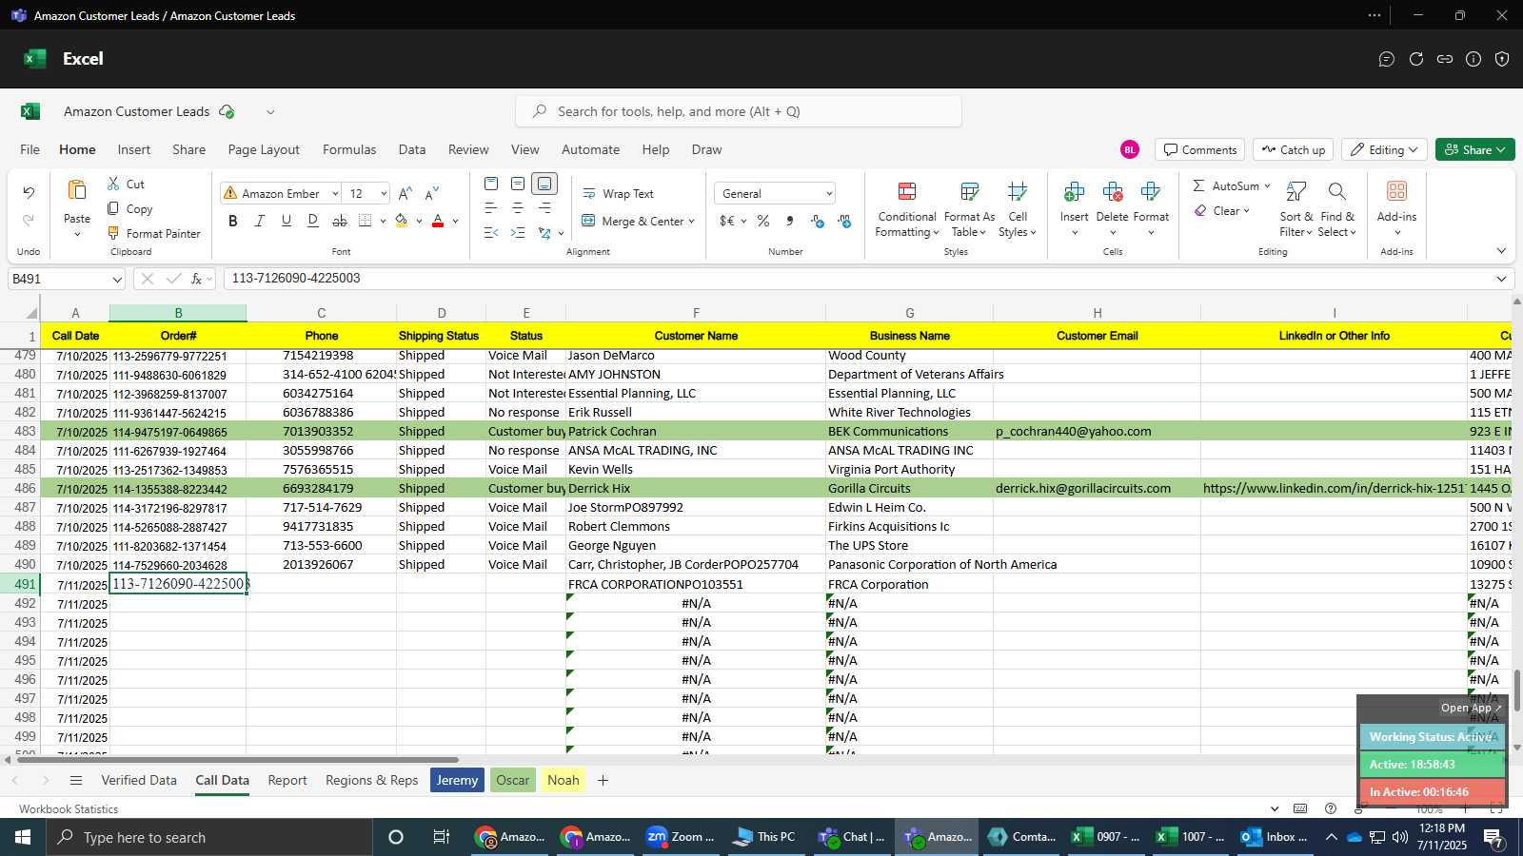Image resolution: width=1523 pixels, height=856 pixels.
Task: Open the Jeremy sheet tab
Action: 457,780
